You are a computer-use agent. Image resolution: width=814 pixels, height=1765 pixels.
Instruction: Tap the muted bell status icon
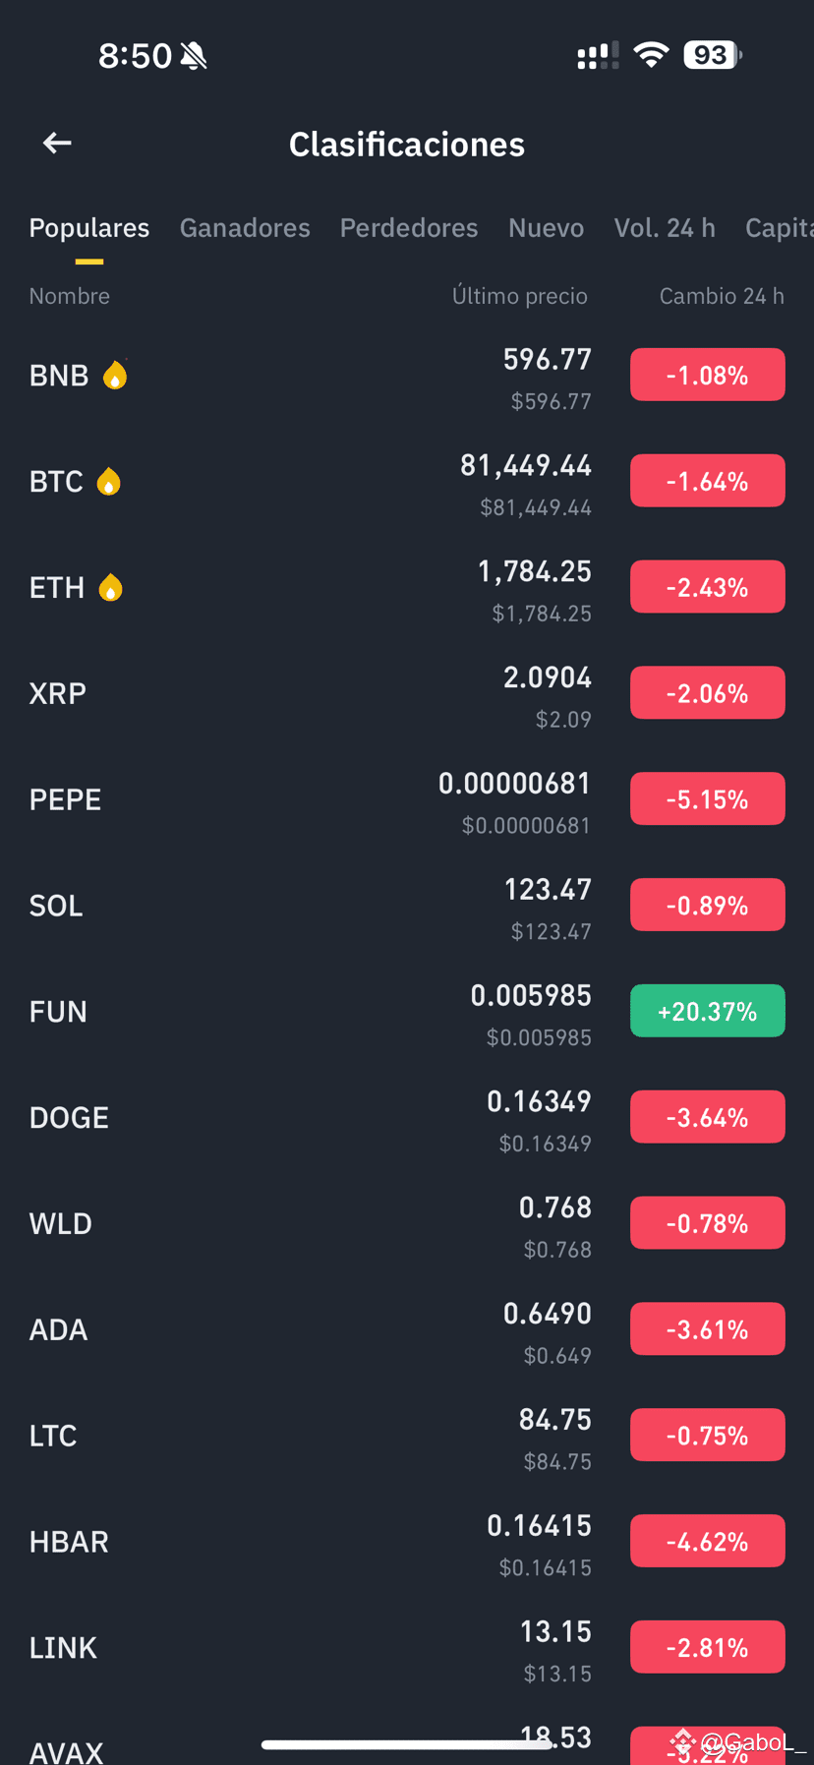(x=194, y=56)
